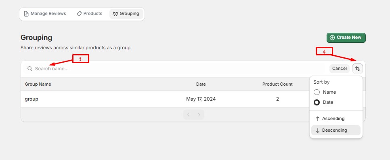
Task: Open the Manage Reviews tab
Action: 45,14
